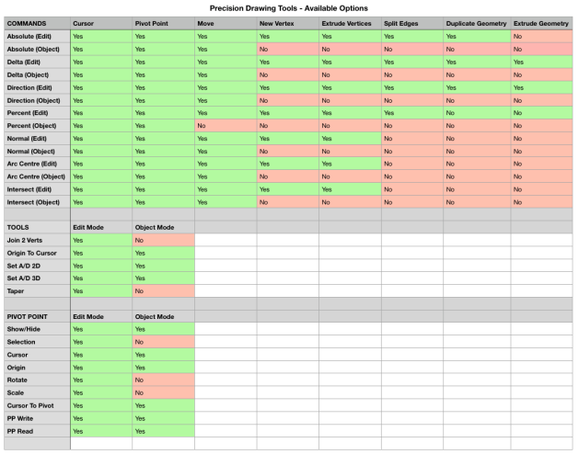
Task: Select the "Intersect (Object)" row label
Action: click(36, 200)
